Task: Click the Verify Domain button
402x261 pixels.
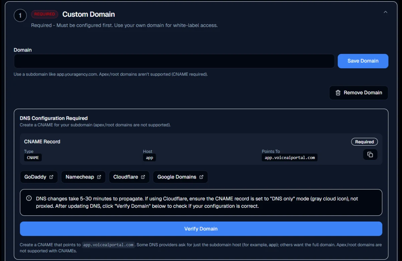Action: pos(201,229)
